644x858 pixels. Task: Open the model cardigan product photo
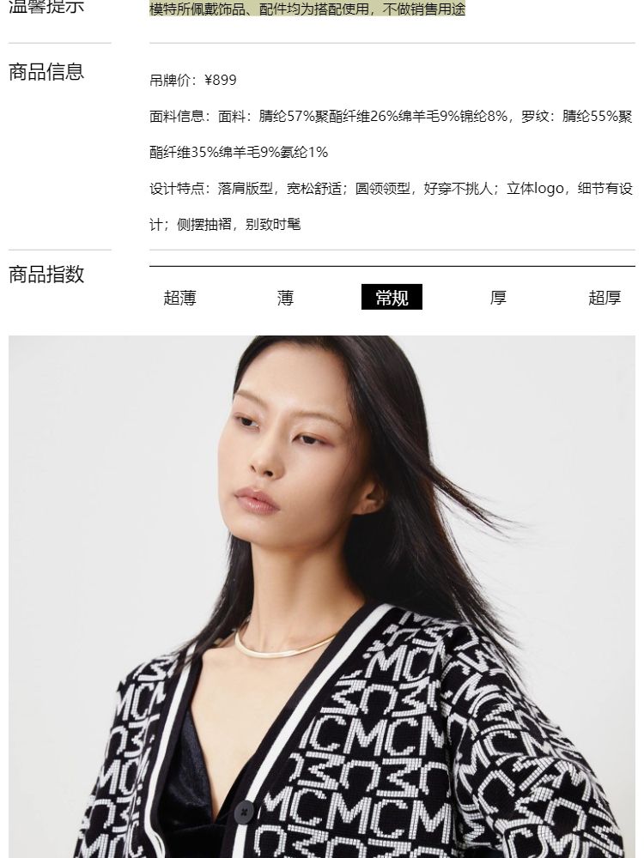tap(322, 596)
